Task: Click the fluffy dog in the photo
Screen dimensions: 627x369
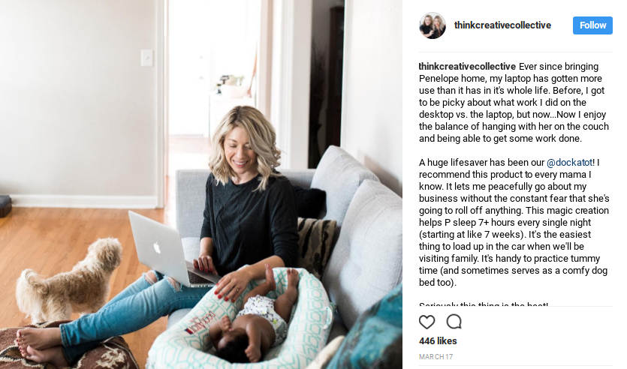Action: (x=70, y=279)
